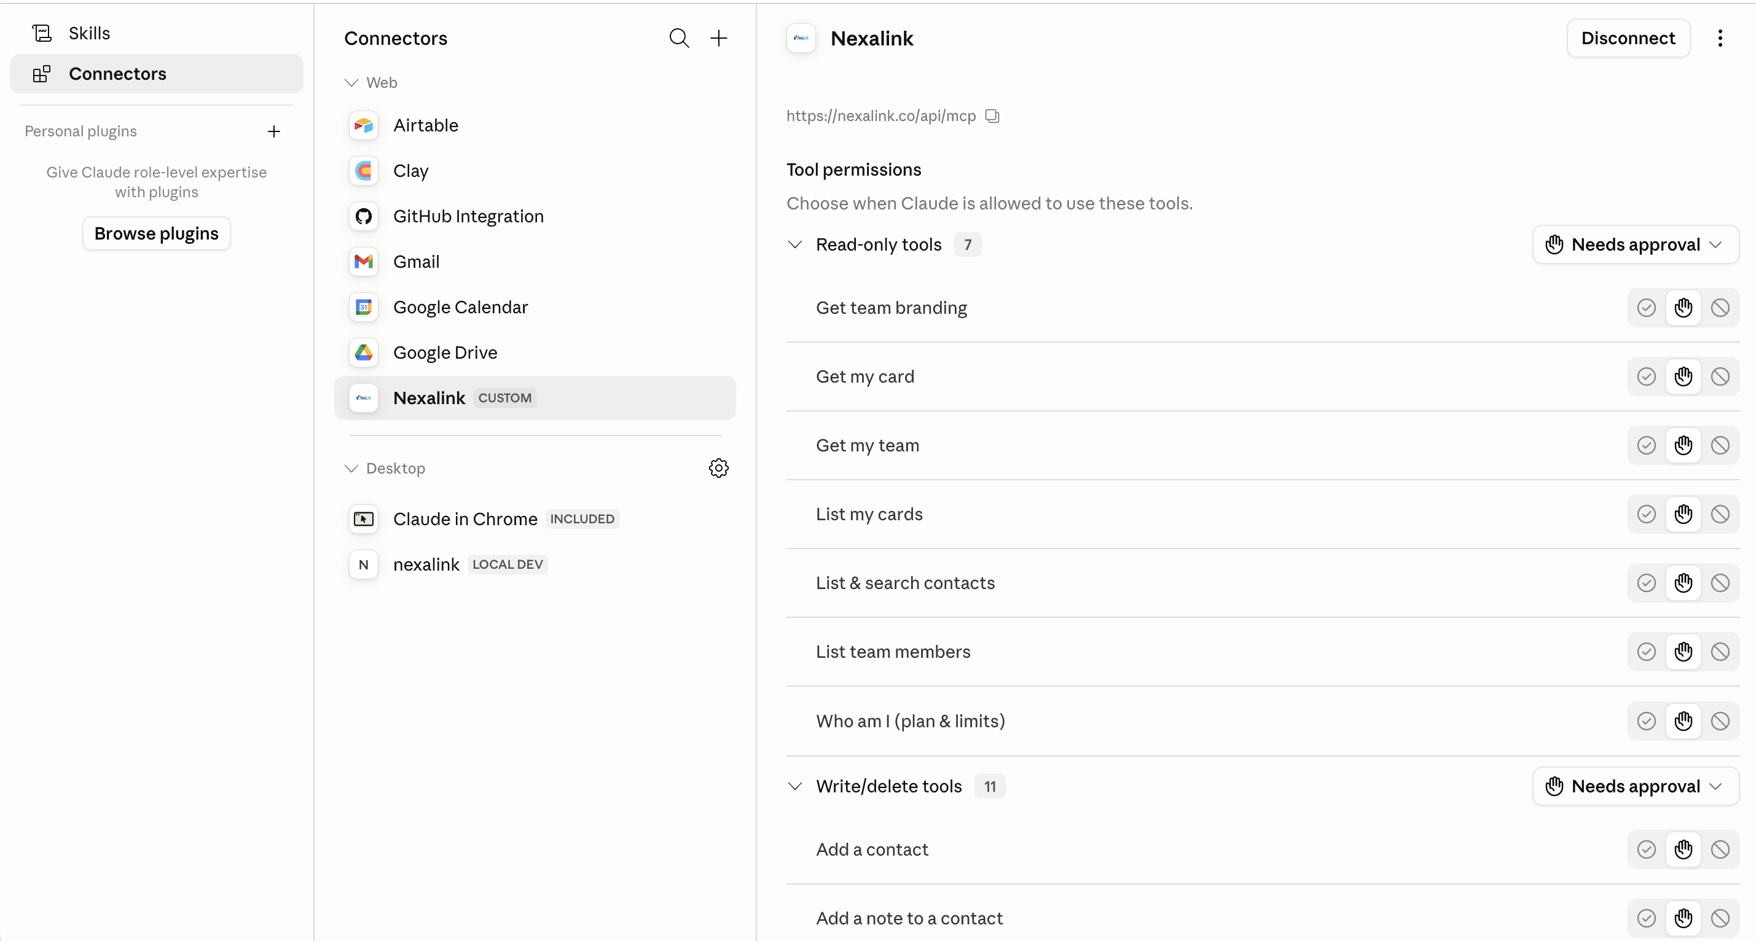
Task: Click the Google Drive icon
Action: (x=363, y=353)
